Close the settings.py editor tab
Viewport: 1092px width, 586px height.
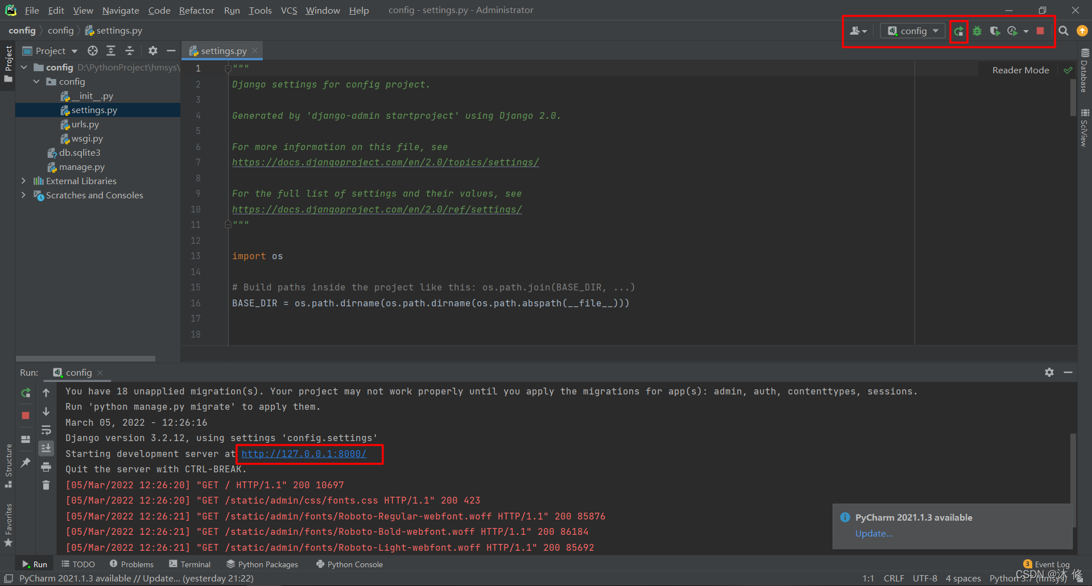255,51
